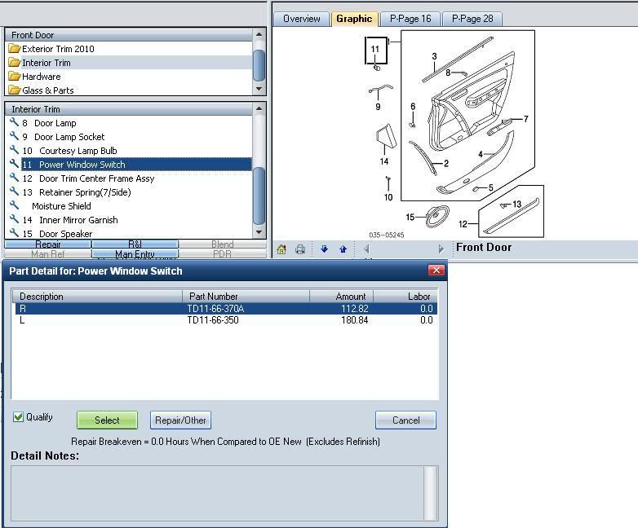Click the gray previous-page triangle

(x=366, y=249)
